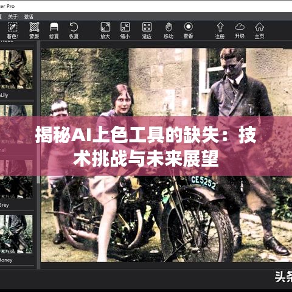Image resolution: width=292 pixels, height=292 pixels.
Task: Click the 查看 view icon
Action: point(189,27)
